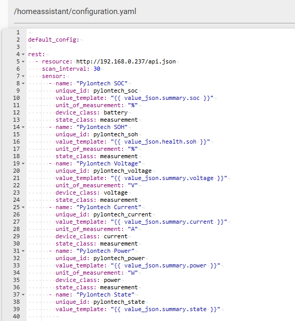The width and height of the screenshot is (295, 321).
Task: Collapse the resource fold arrow on line 5
Action: coord(23,61)
